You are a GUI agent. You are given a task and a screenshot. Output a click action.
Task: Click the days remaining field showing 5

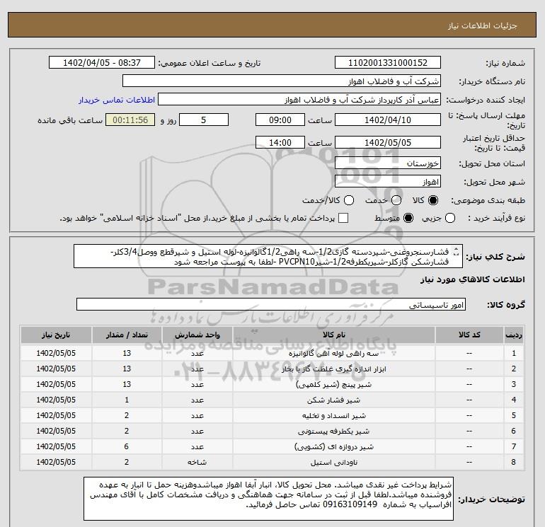coord(204,120)
